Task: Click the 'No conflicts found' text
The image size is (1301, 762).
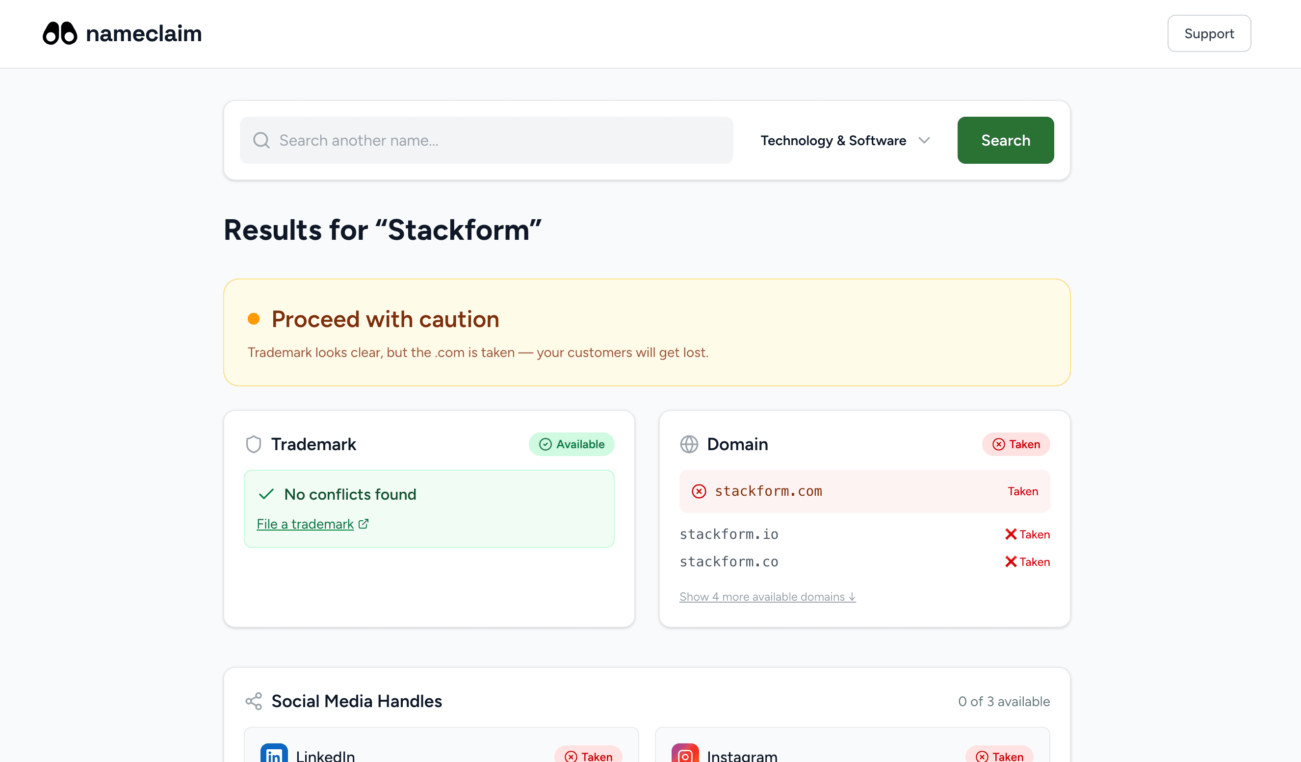Action: click(x=350, y=494)
